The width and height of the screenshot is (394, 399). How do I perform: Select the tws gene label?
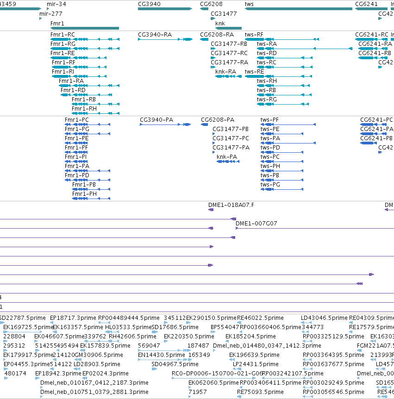[x=249, y=4]
